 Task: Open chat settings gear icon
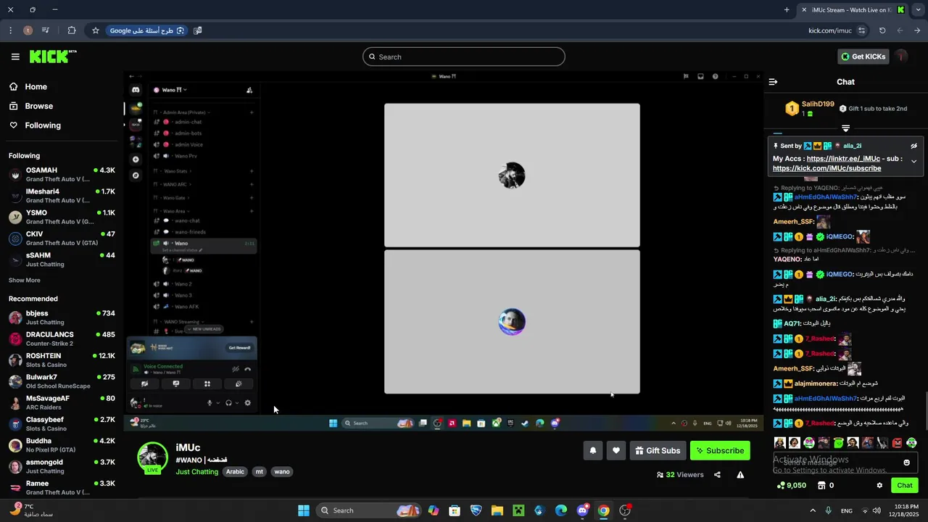pos(879,486)
